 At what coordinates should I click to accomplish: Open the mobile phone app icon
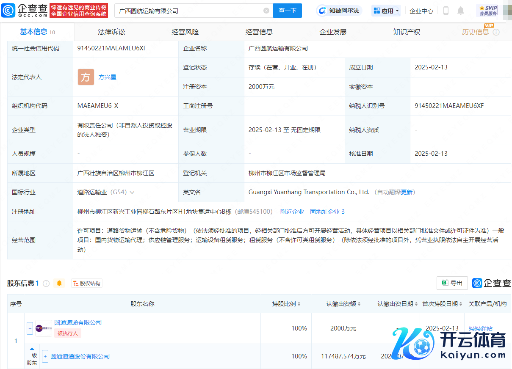[x=446, y=11]
